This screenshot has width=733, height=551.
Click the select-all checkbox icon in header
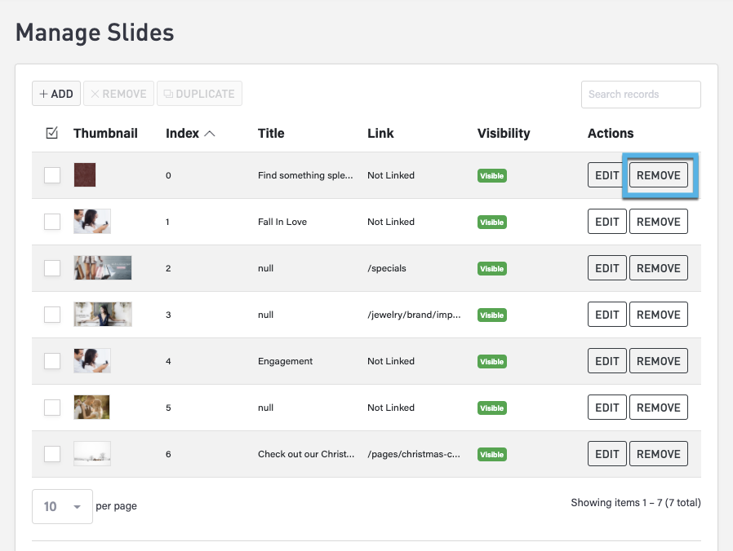pyautogui.click(x=52, y=133)
